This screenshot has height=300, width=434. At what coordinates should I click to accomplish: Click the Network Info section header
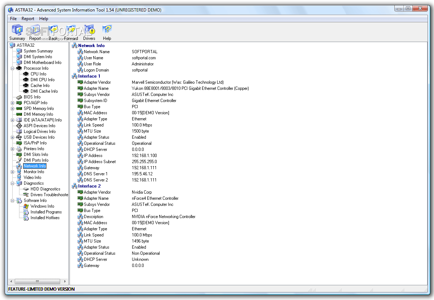point(91,46)
